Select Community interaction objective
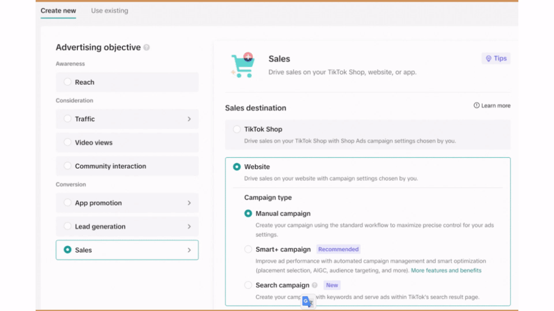Screen dimensions: 554x311 tap(68, 166)
